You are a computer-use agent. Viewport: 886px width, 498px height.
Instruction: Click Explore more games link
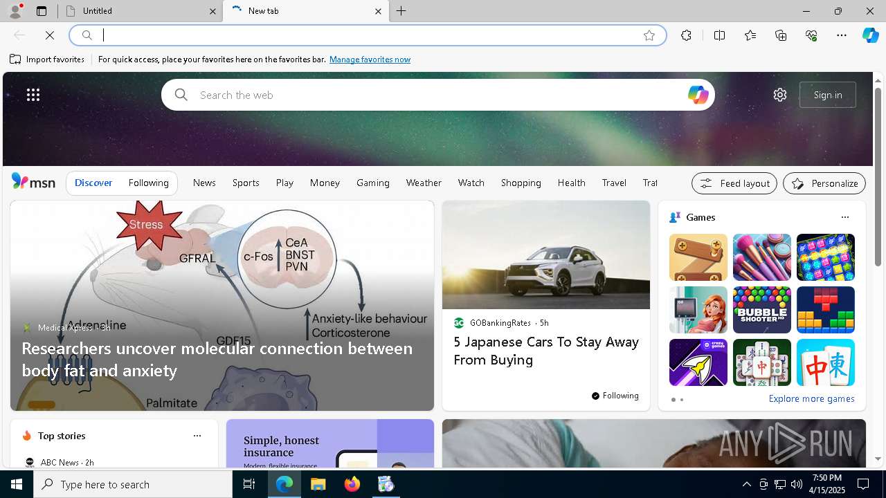click(811, 398)
